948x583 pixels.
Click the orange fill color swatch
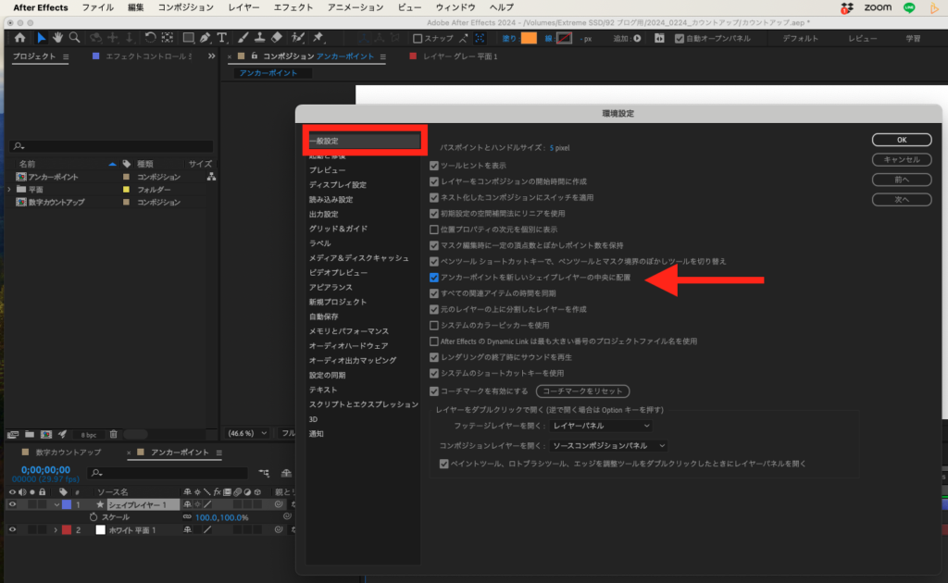click(x=528, y=39)
